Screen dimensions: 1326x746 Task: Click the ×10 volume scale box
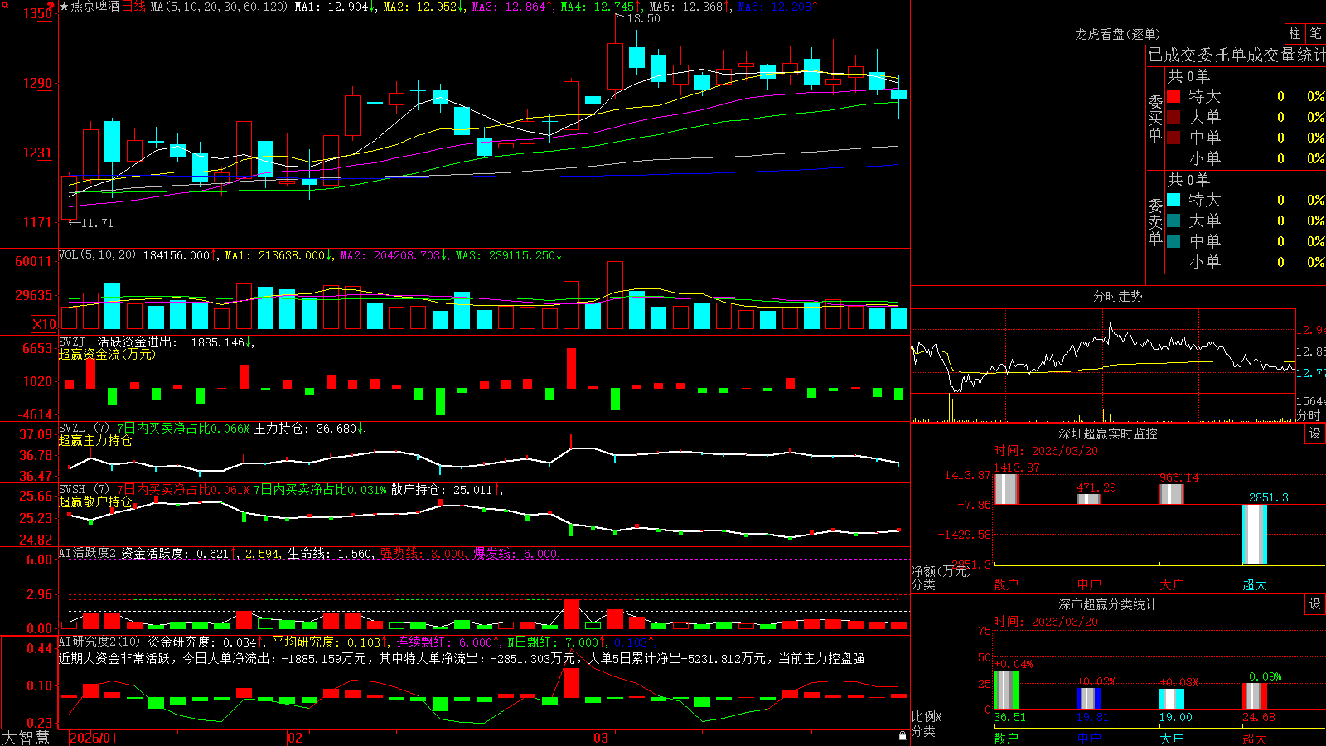pos(44,324)
